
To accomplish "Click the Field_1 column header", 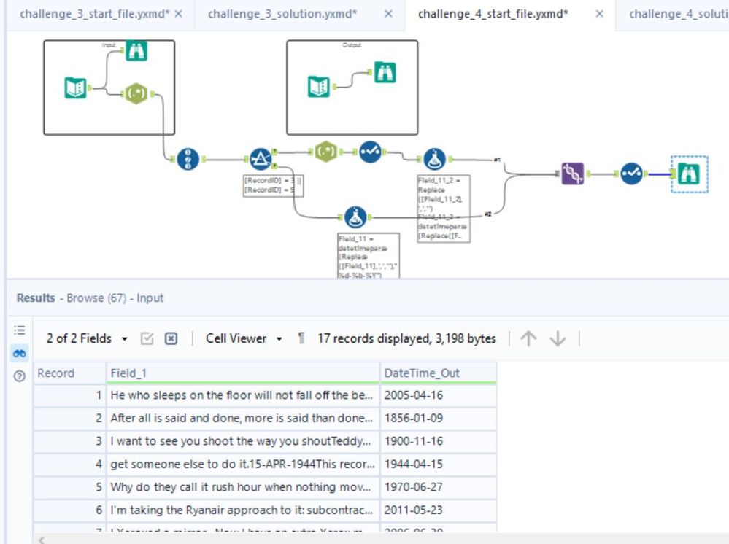I will coord(243,373).
